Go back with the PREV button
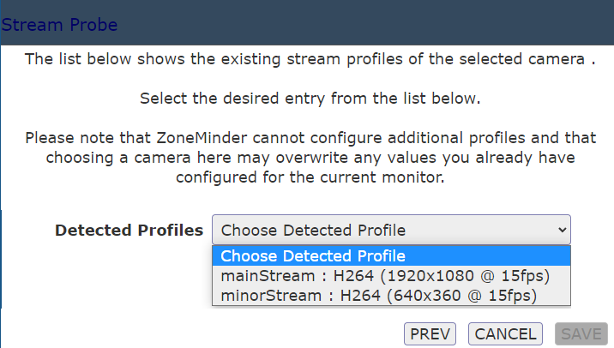 [x=430, y=334]
